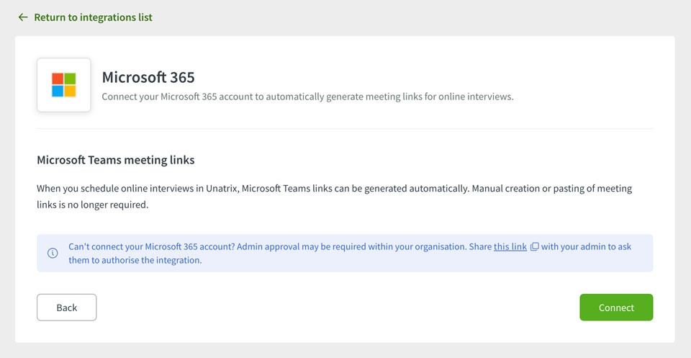This screenshot has height=358, width=691.
Task: Click the Microsoft 365 logo tile
Action: (x=64, y=85)
